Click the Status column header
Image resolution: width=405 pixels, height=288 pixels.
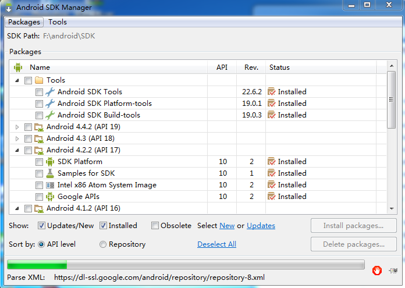(321, 67)
